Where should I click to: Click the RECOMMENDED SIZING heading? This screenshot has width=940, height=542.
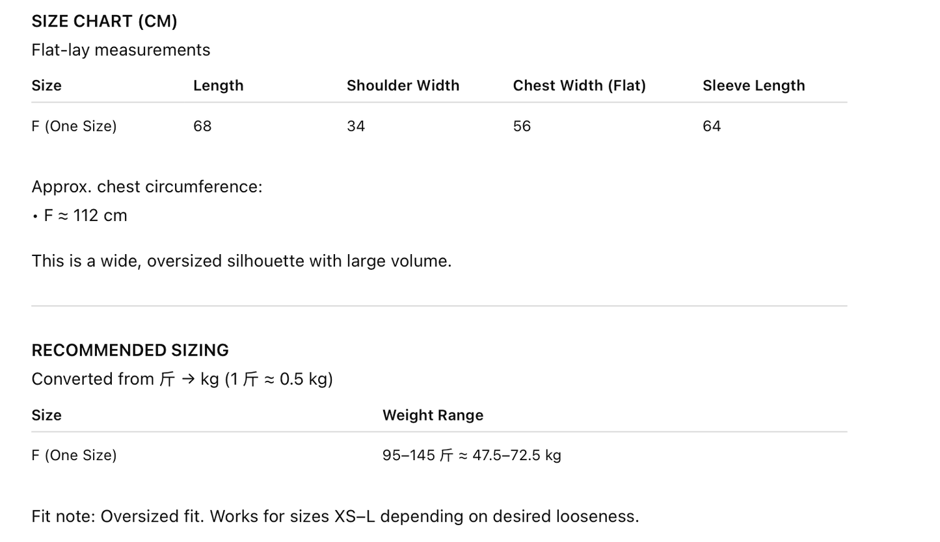click(130, 350)
